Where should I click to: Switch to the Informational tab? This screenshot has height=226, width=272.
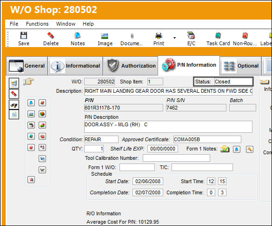click(x=75, y=66)
